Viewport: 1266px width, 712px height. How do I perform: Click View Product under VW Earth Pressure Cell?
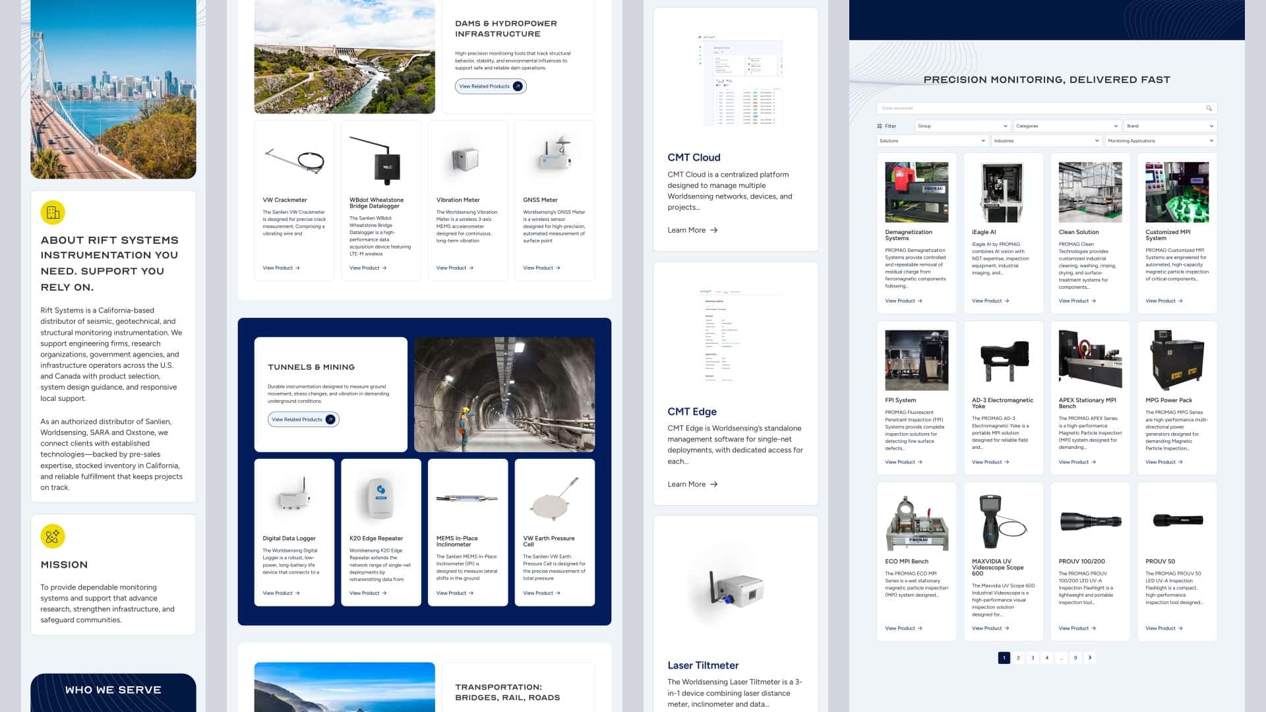point(541,593)
